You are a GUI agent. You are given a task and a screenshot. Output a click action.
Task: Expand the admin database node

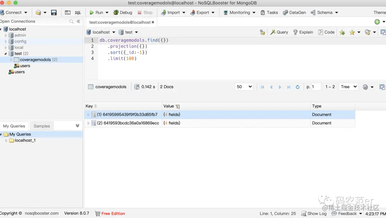point(6,35)
